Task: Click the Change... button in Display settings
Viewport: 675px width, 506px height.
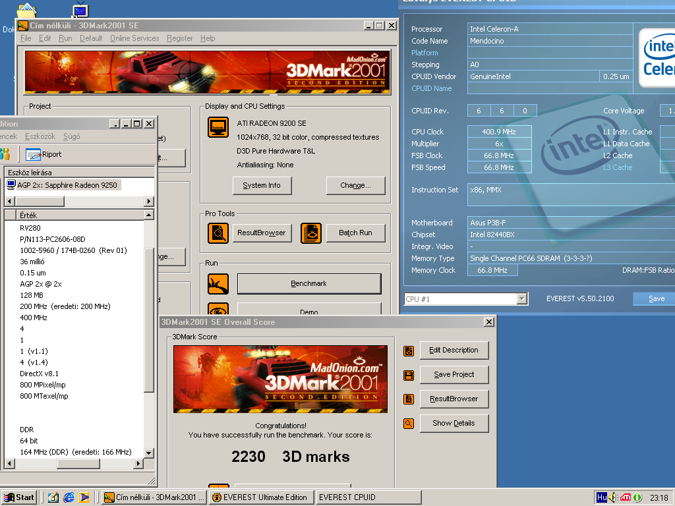Action: (355, 185)
